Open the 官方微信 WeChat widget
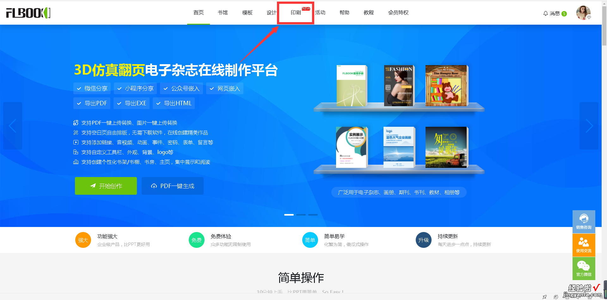The image size is (607, 300). click(x=584, y=268)
